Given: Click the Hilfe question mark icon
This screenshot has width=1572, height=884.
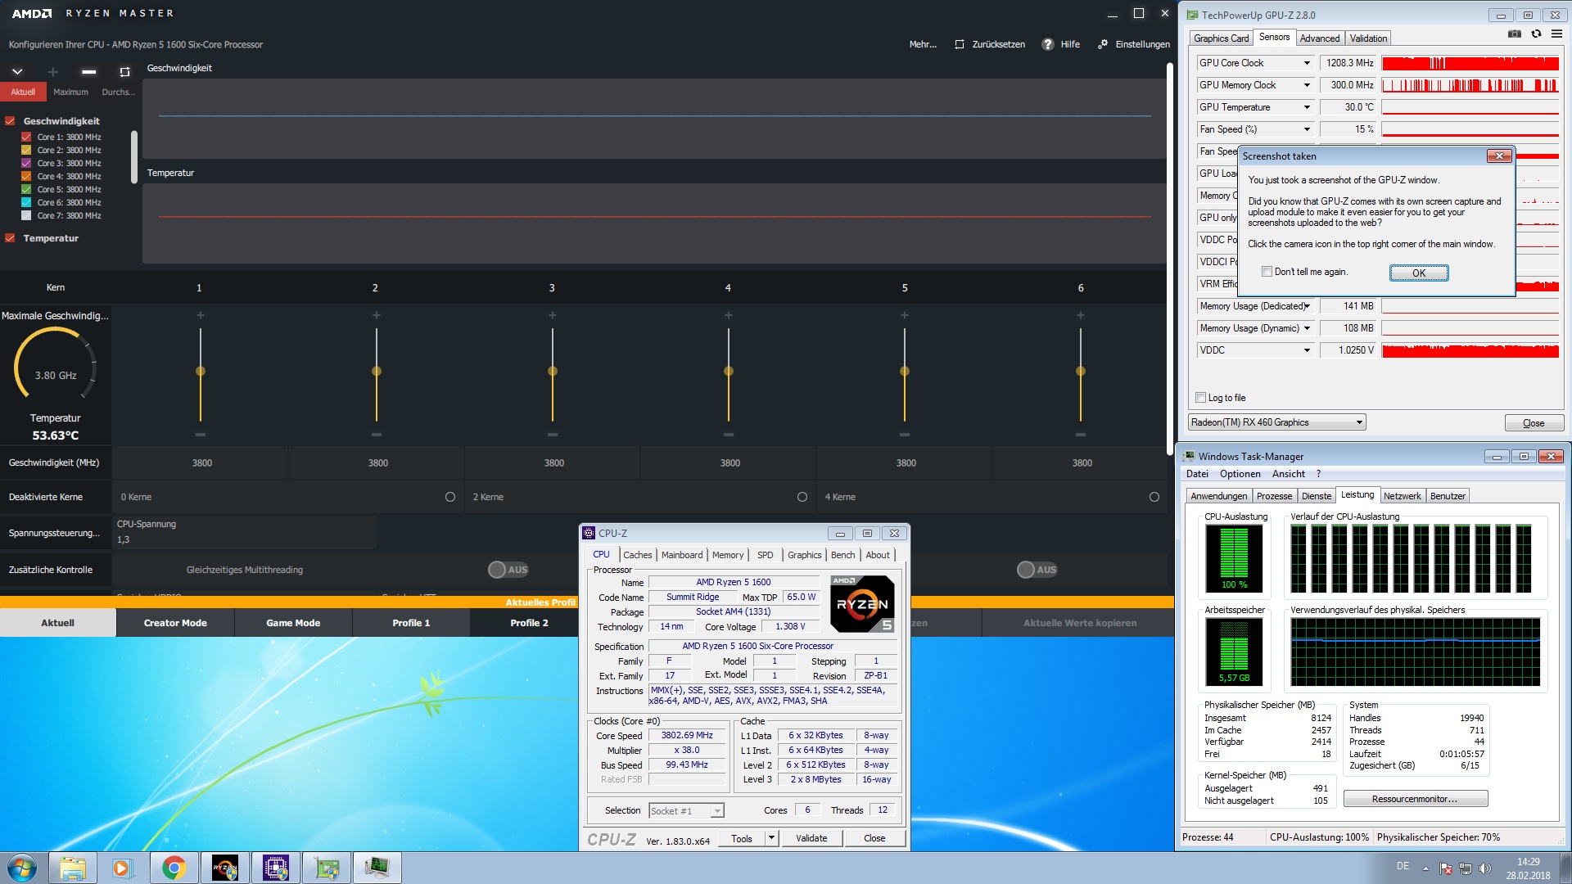Looking at the screenshot, I should coord(1048,44).
